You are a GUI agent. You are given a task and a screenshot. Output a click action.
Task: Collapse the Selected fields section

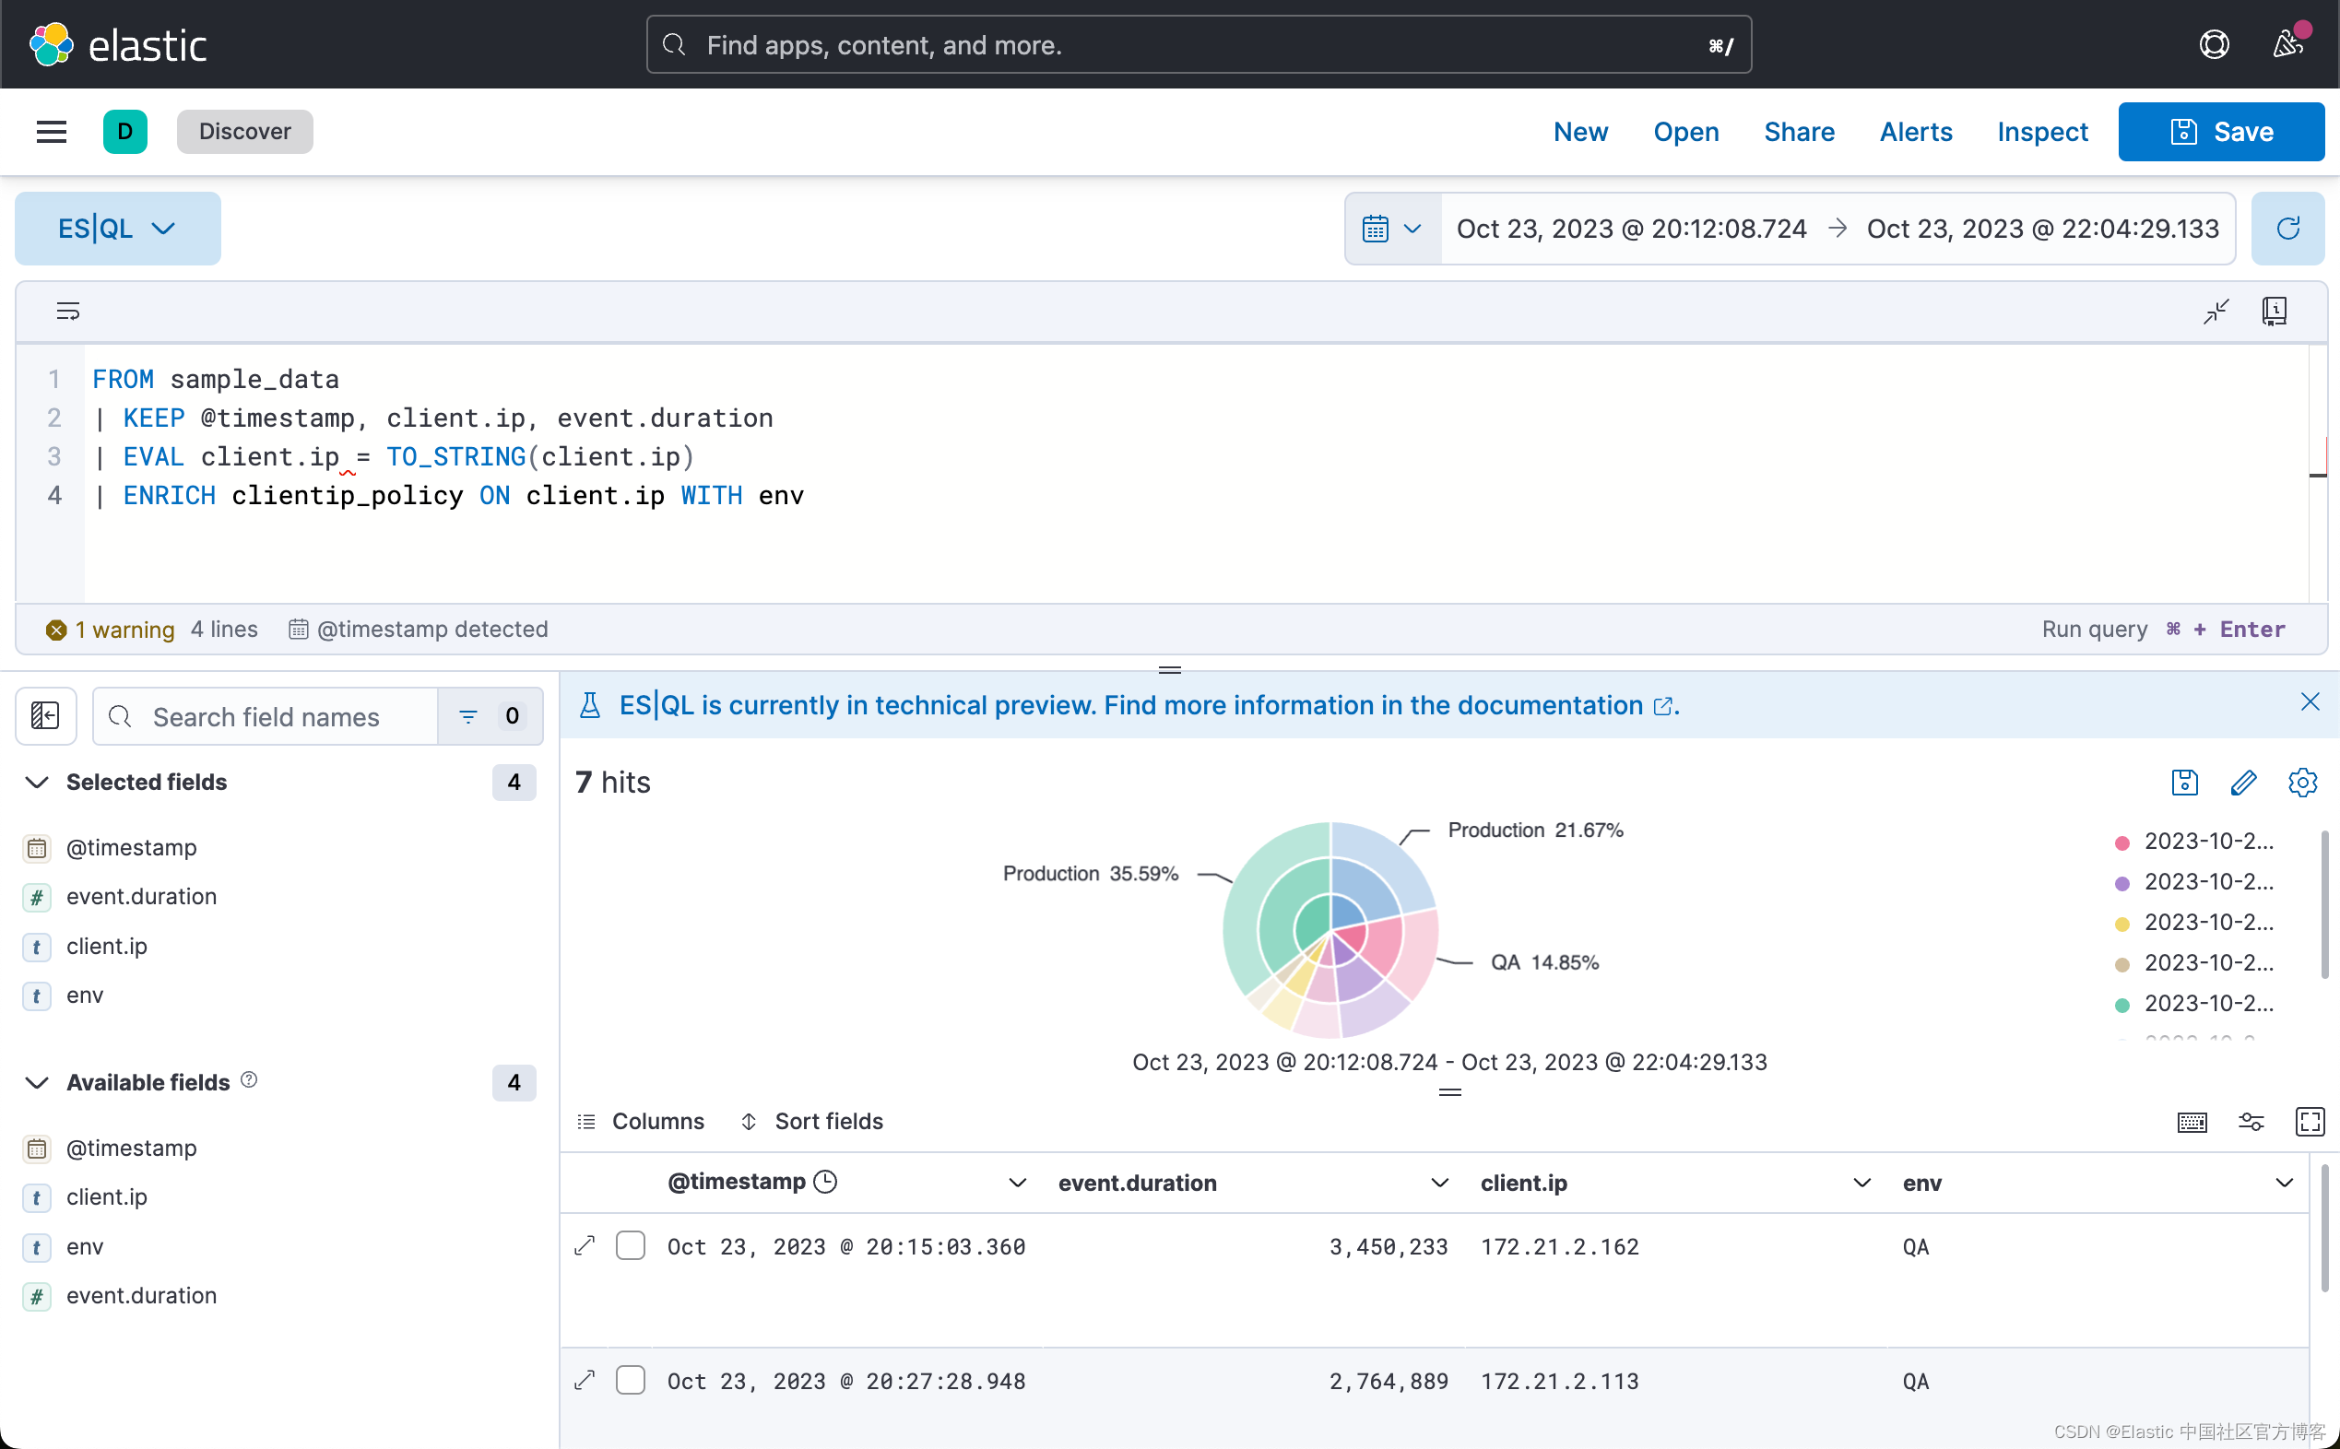tap(38, 782)
